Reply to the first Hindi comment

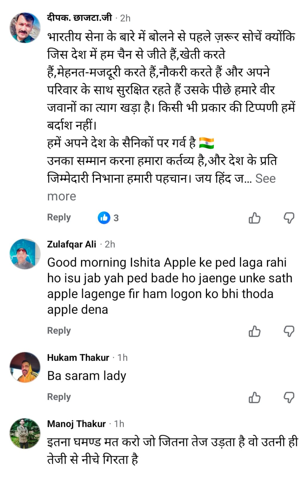[59, 217]
